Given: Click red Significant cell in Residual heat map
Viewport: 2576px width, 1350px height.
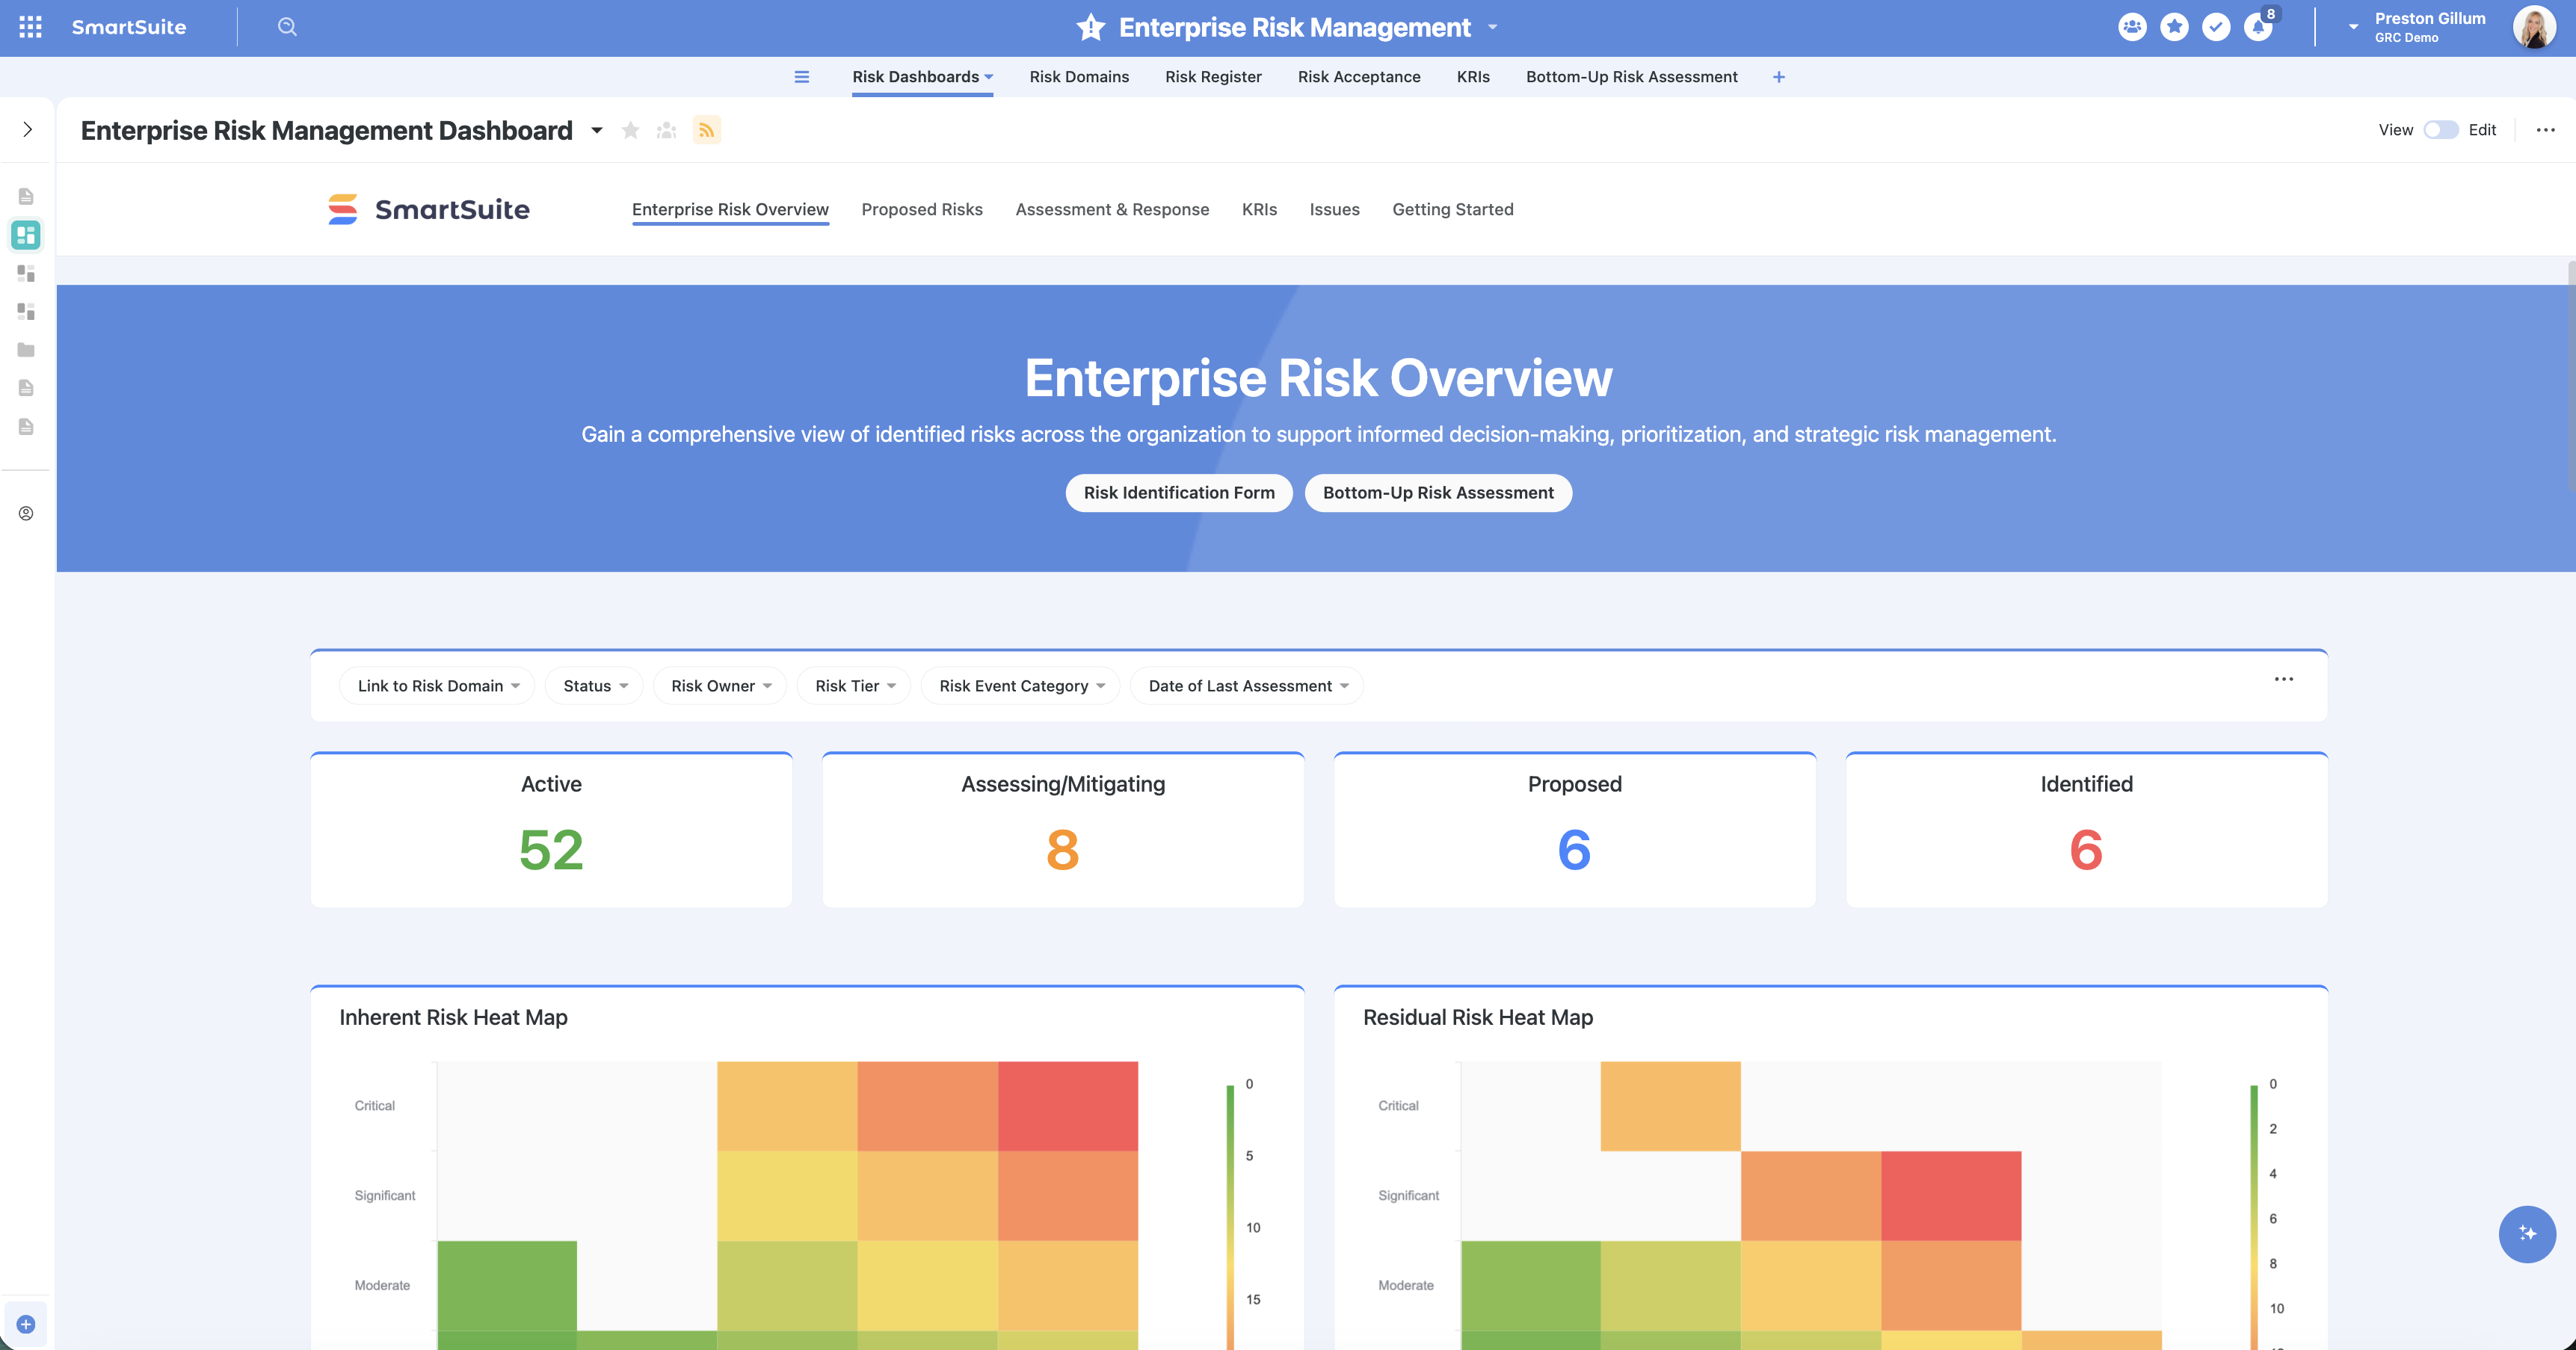Looking at the screenshot, I should click(x=1951, y=1196).
